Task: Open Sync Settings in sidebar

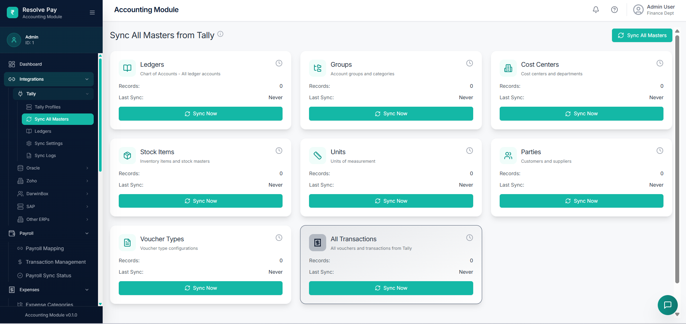Action: coord(58,143)
